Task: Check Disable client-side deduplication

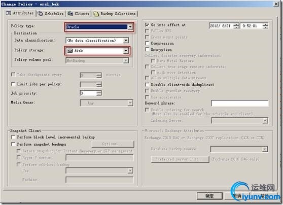Action: click(x=147, y=85)
